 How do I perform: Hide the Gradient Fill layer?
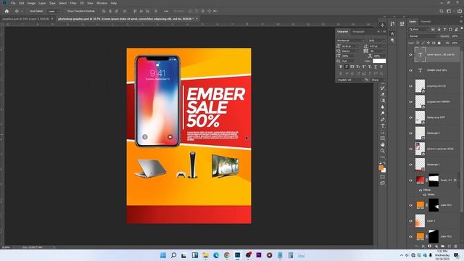[411, 181]
